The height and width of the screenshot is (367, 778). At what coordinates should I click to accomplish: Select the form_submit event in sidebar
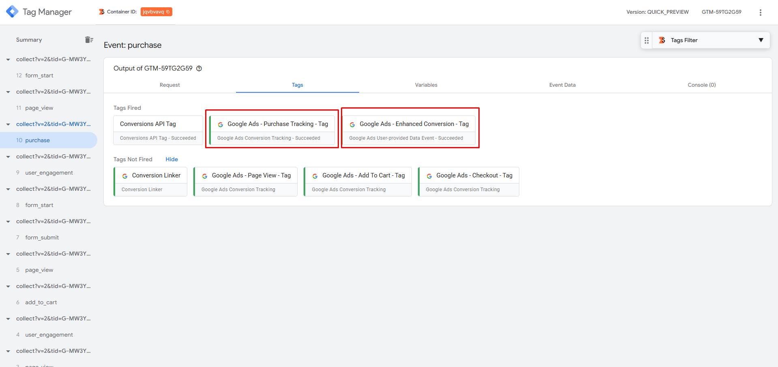click(42, 237)
